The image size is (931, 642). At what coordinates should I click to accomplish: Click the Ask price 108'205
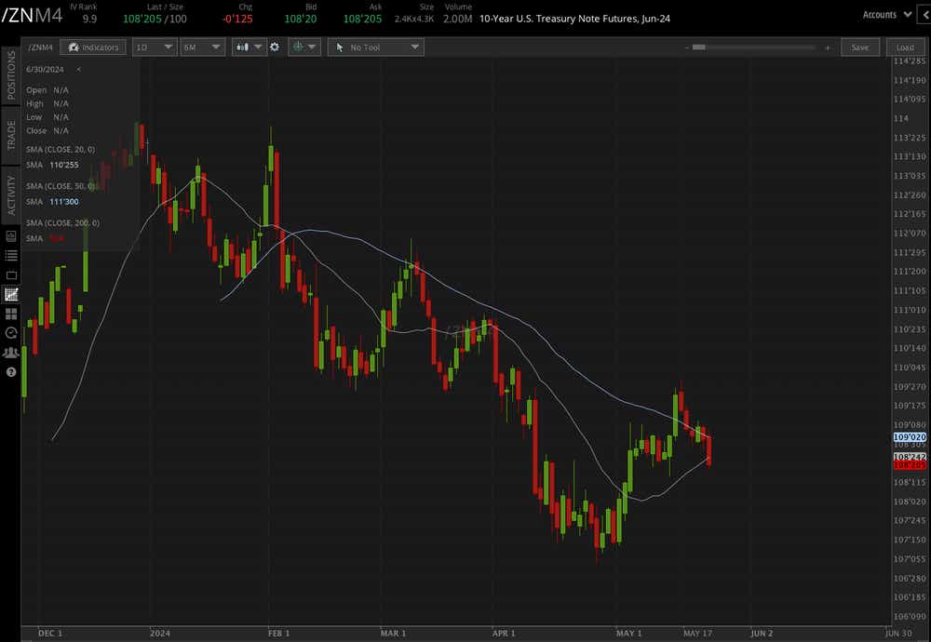362,19
